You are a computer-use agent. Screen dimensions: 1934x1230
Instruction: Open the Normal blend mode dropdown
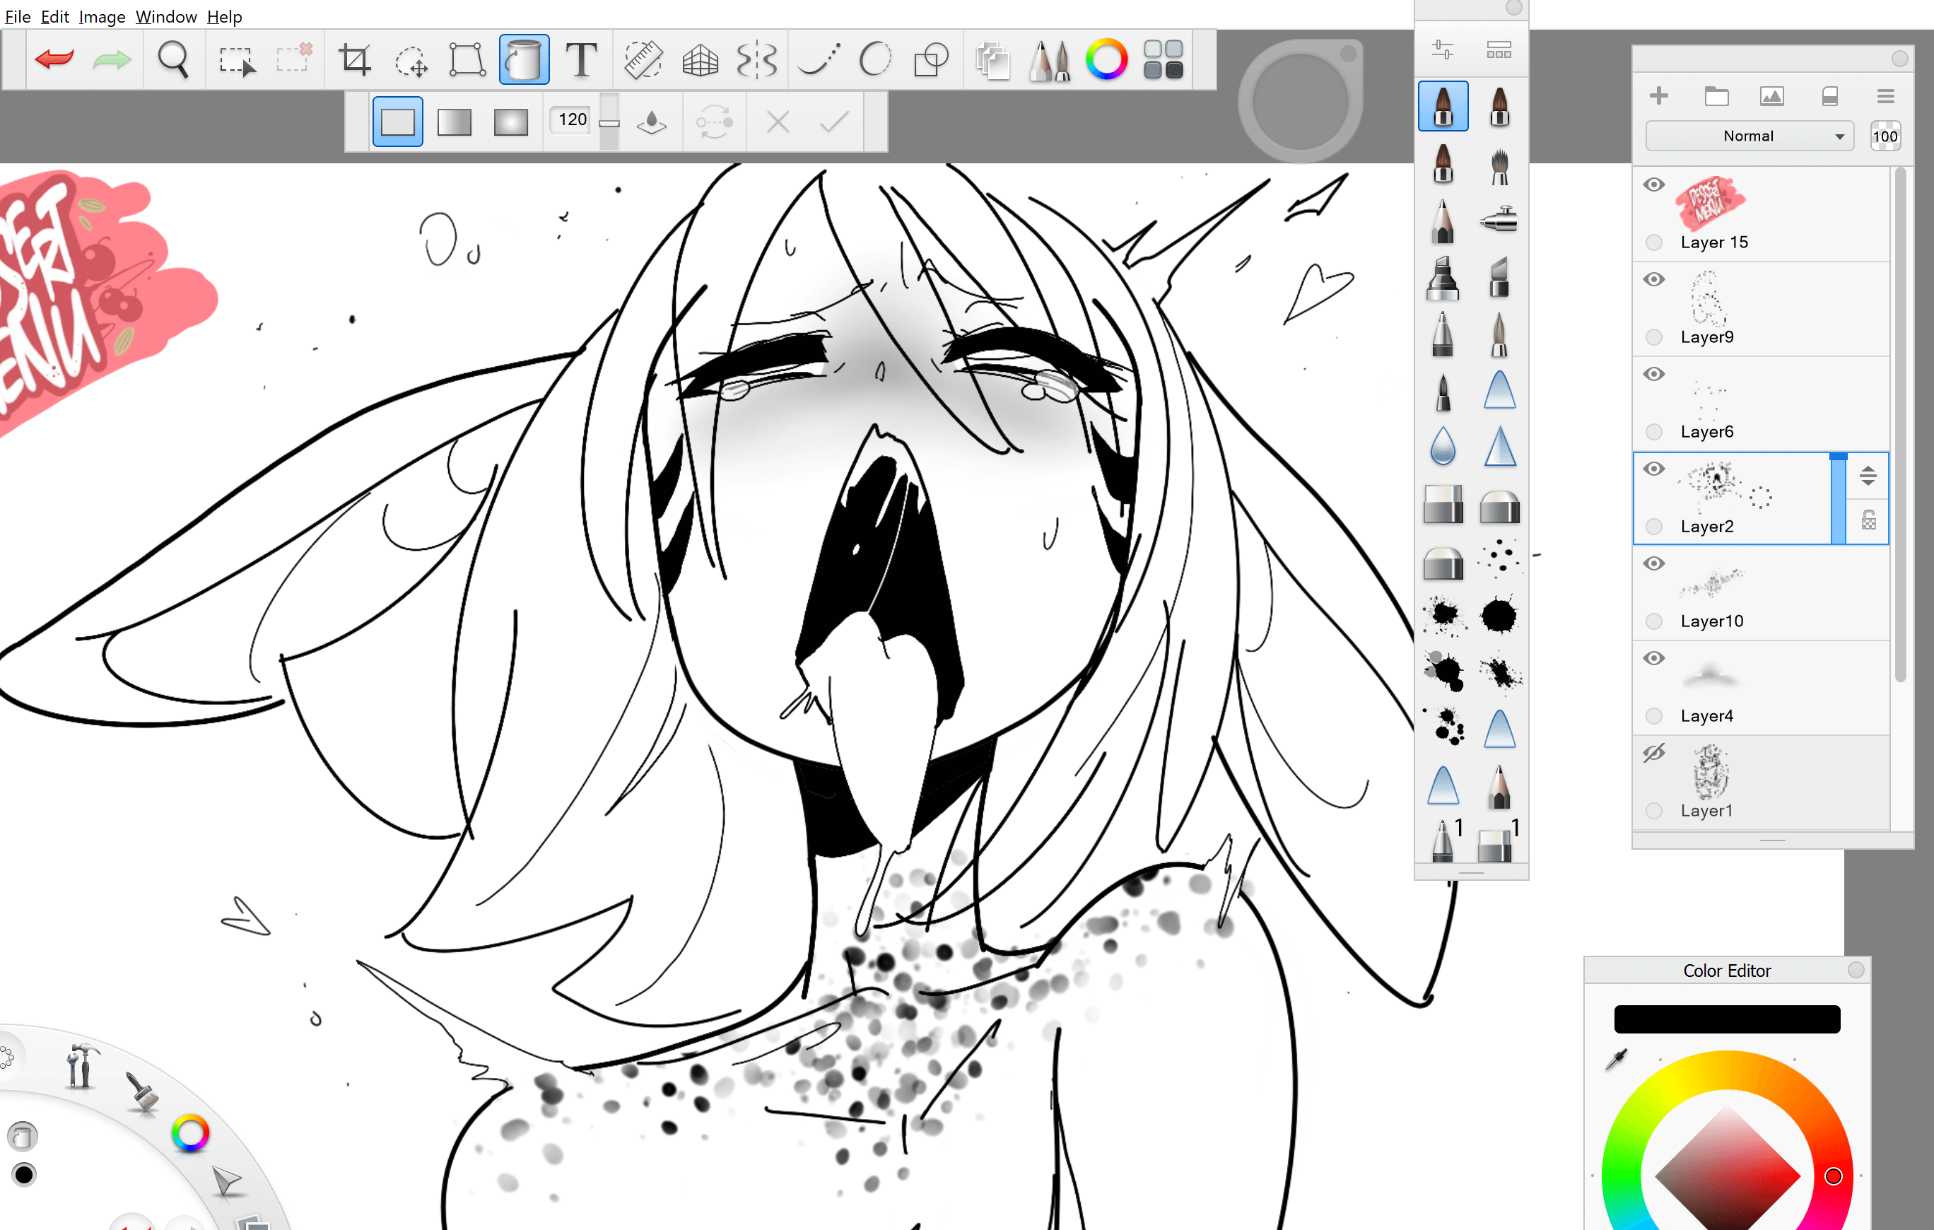(1749, 136)
